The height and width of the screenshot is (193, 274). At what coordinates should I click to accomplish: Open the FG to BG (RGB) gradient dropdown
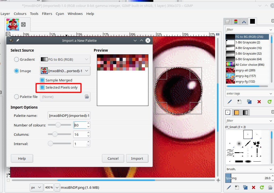tap(65, 59)
